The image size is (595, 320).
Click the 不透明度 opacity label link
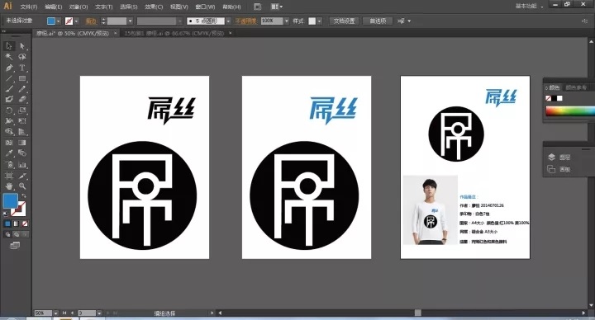click(x=246, y=21)
